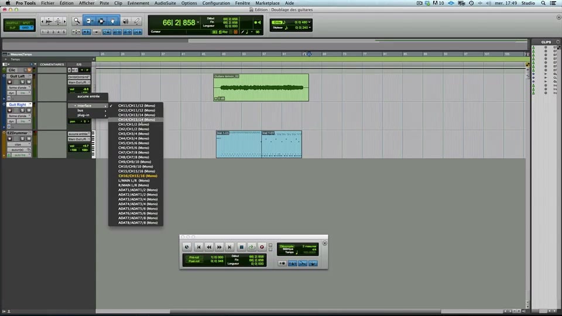Click the Record button in the transport window
This screenshot has height=316, width=562.
point(262,247)
